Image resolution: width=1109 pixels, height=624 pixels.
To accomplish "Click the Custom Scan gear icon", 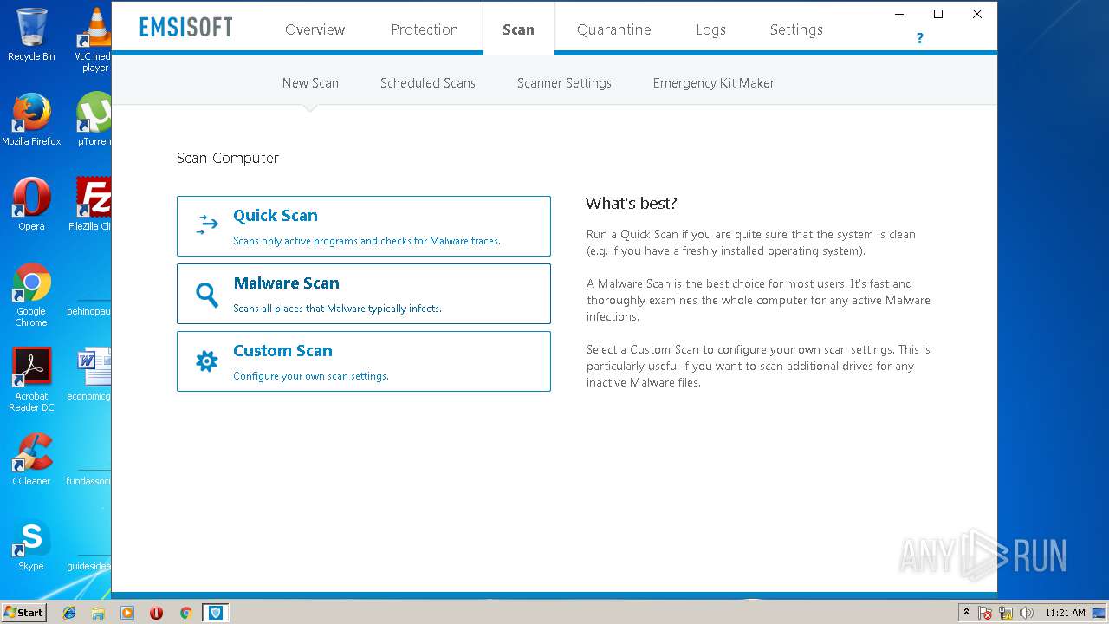I will [x=206, y=361].
